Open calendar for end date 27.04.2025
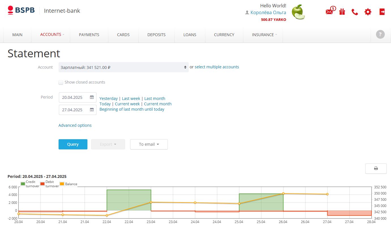 pyautogui.click(x=92, y=110)
